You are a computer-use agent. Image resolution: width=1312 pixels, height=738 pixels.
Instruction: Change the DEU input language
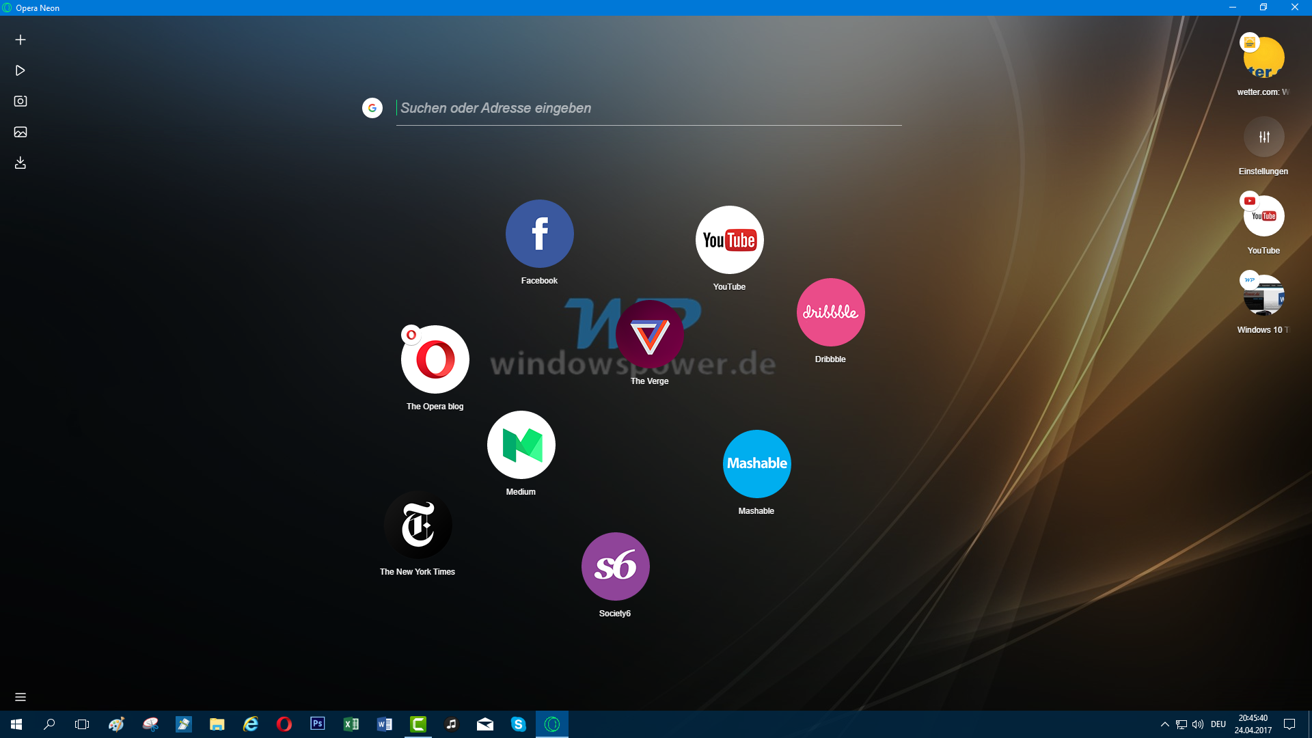[1218, 724]
